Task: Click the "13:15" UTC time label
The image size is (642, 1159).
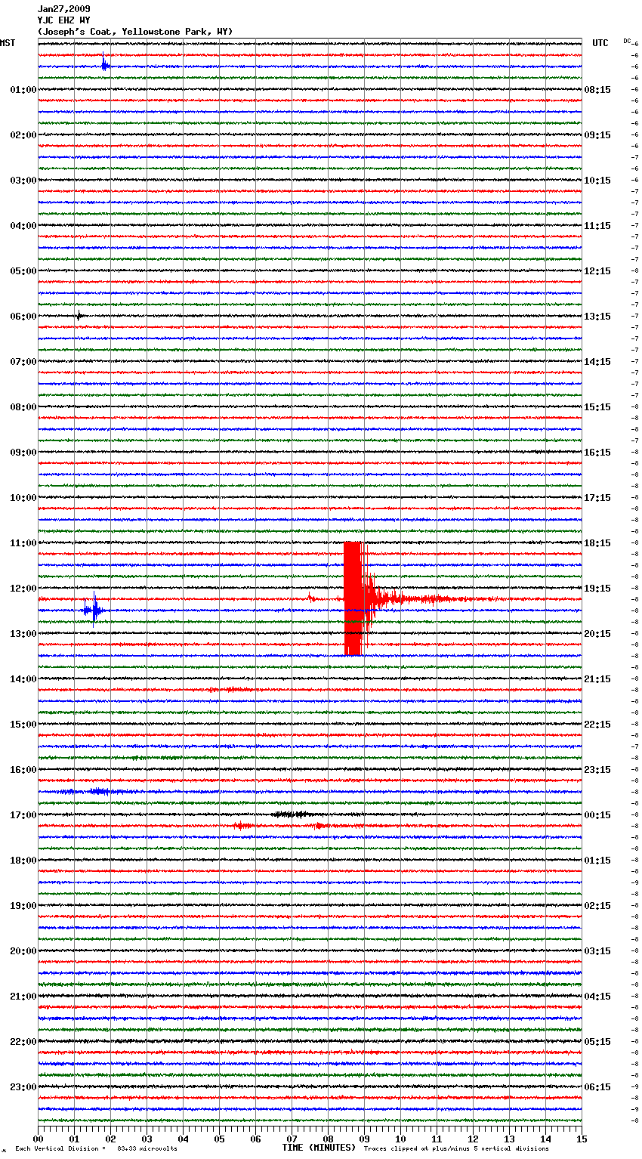Action: click(597, 317)
